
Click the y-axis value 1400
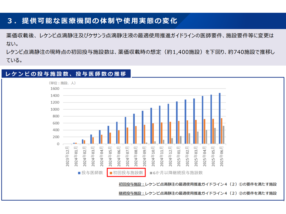tap(55, 95)
